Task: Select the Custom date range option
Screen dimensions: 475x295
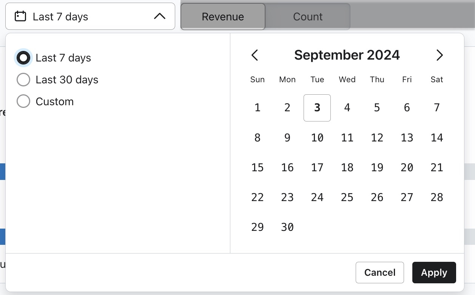Action: 23,101
